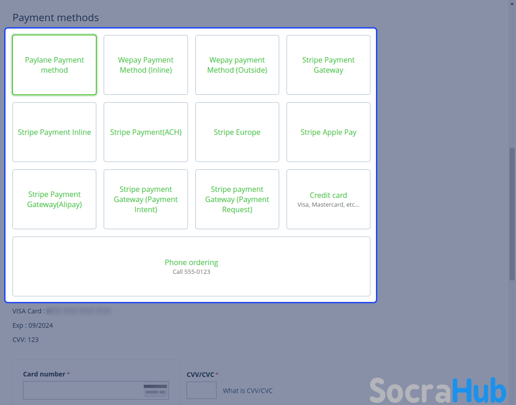Choose Wepay payment Method (Outside)
516x405 pixels.
pos(237,65)
